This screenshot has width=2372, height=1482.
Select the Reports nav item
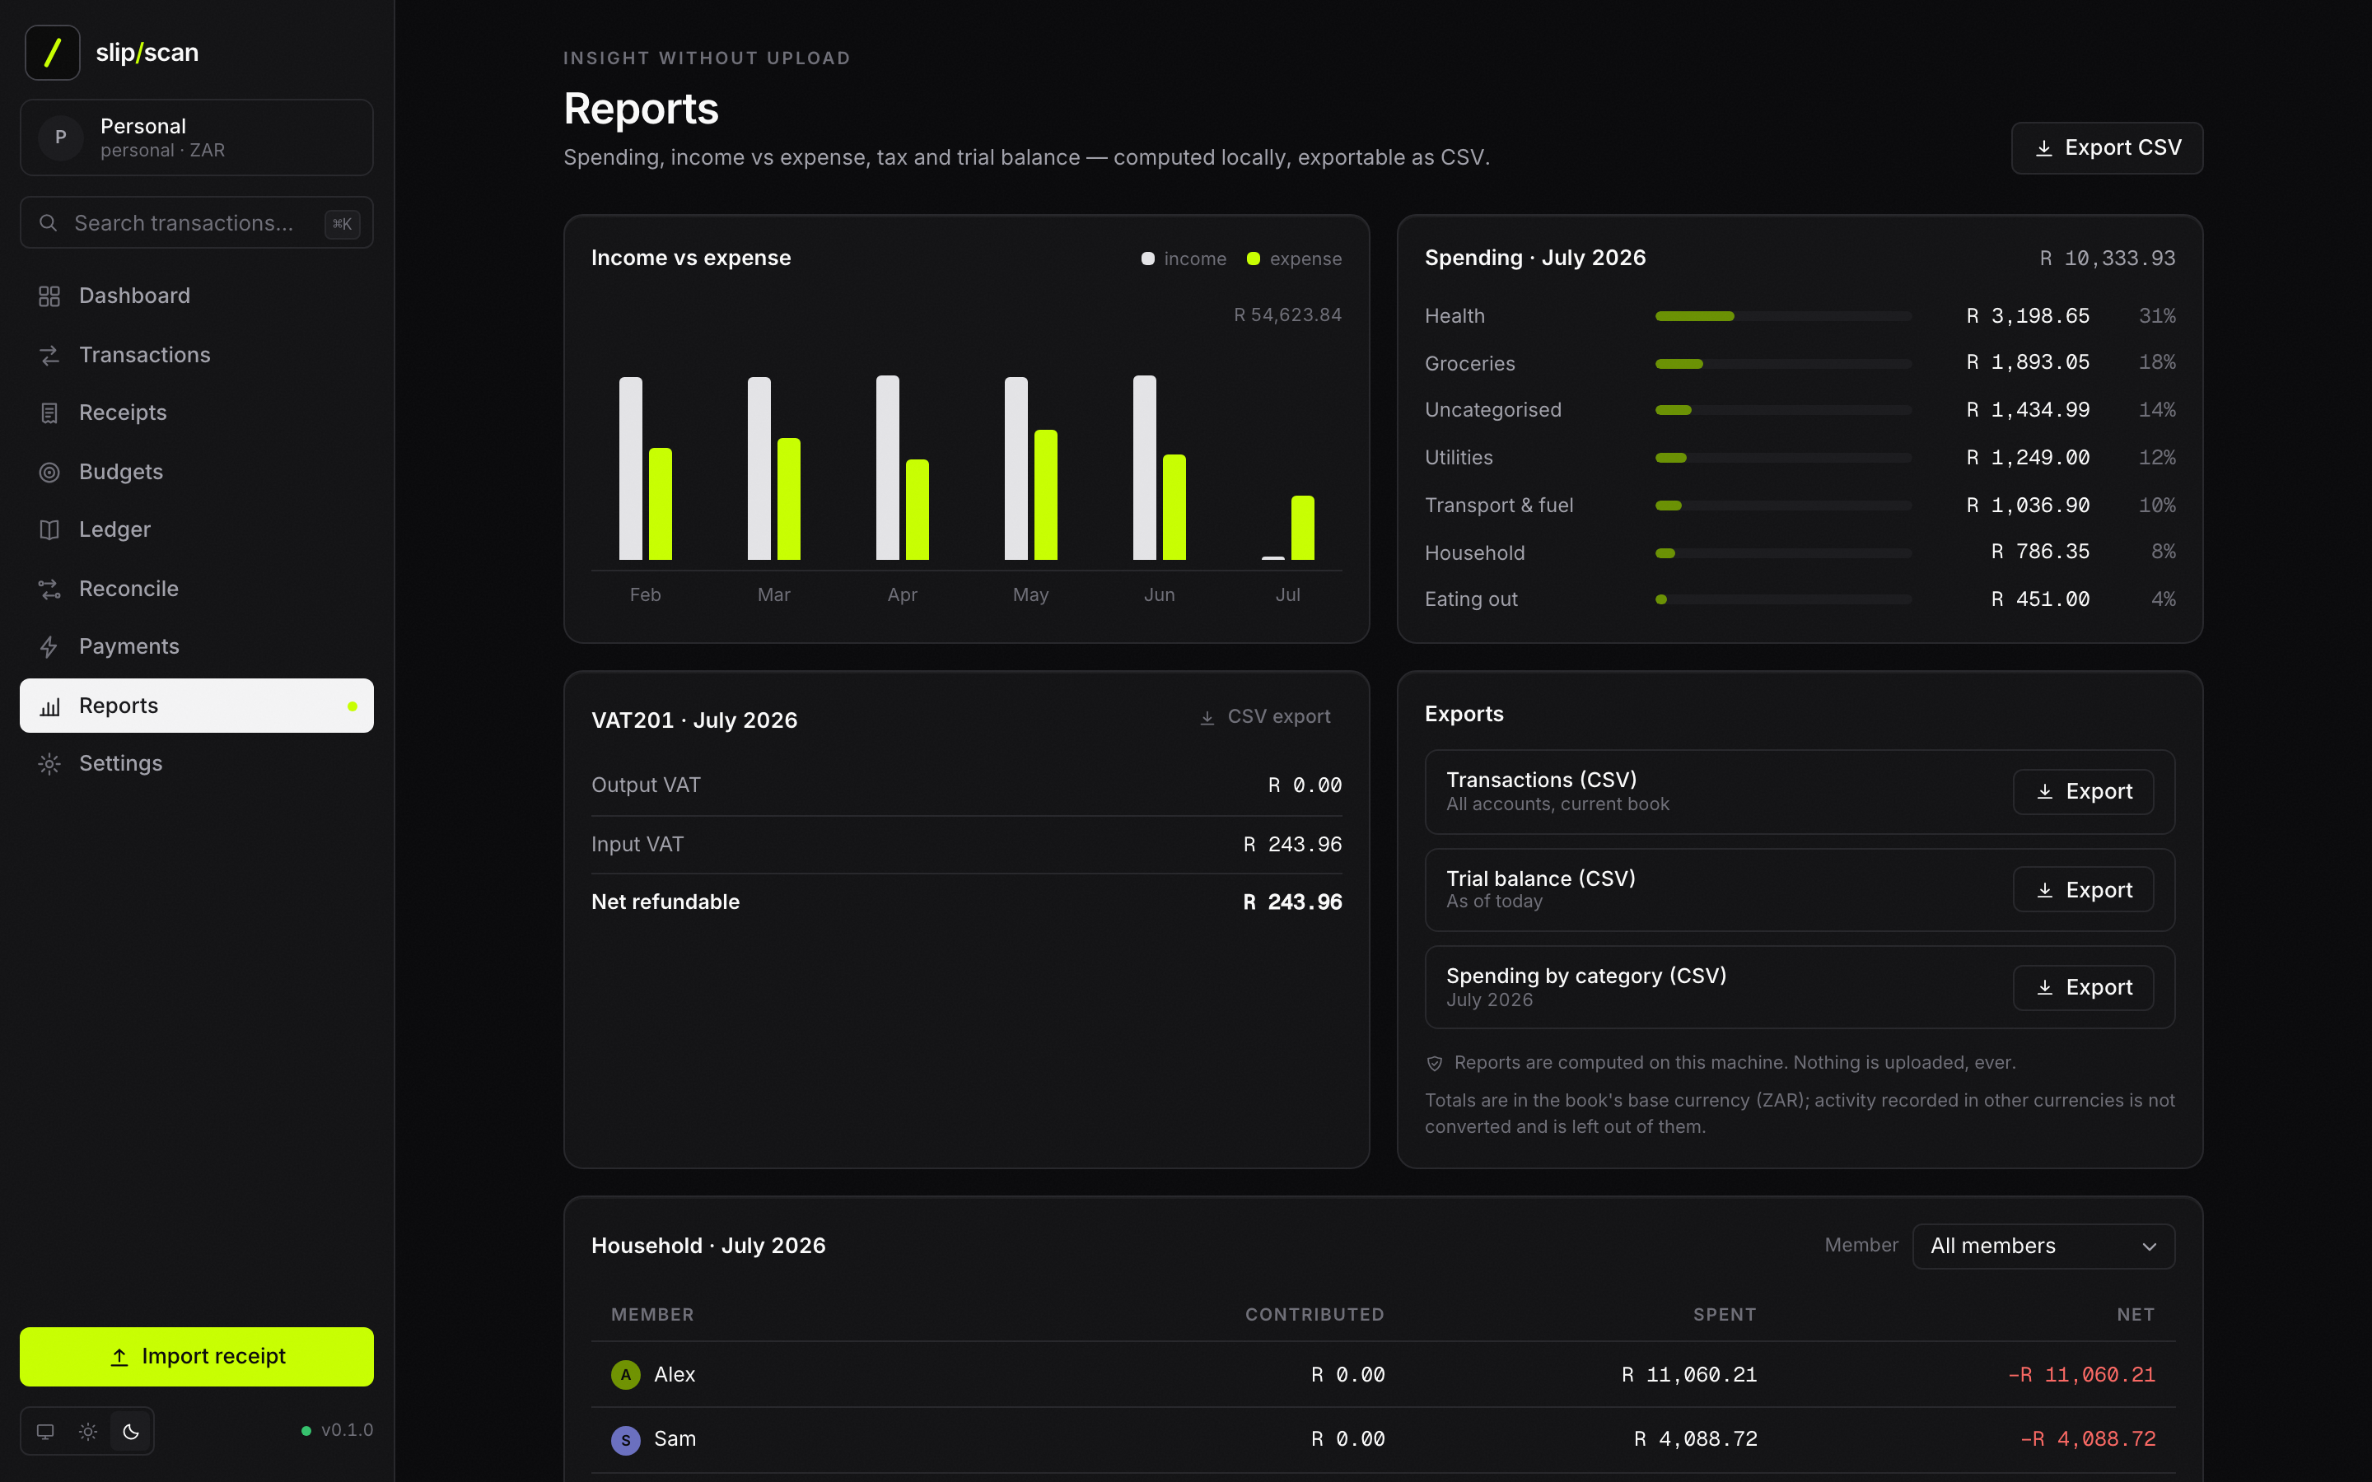(x=196, y=706)
